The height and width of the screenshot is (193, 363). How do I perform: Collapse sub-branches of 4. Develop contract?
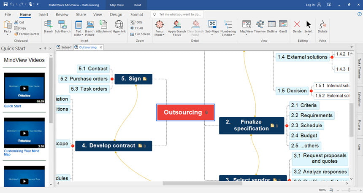(x=73, y=146)
